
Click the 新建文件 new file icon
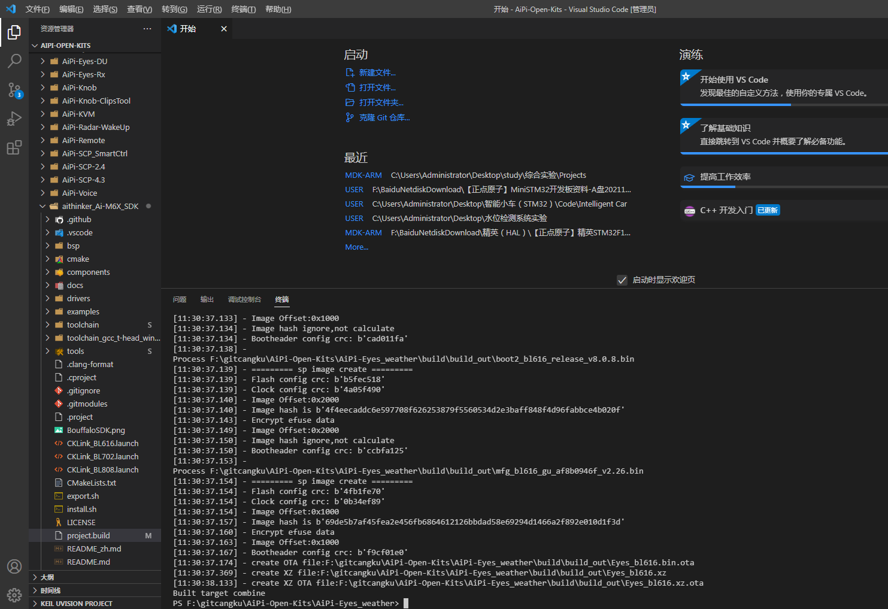[x=350, y=72]
